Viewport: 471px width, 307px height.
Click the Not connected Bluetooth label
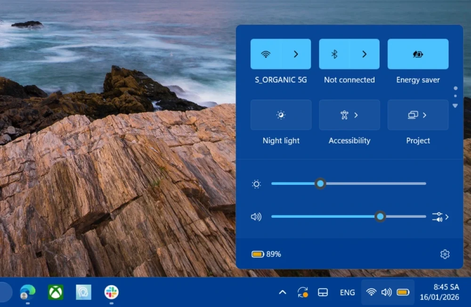pos(349,80)
